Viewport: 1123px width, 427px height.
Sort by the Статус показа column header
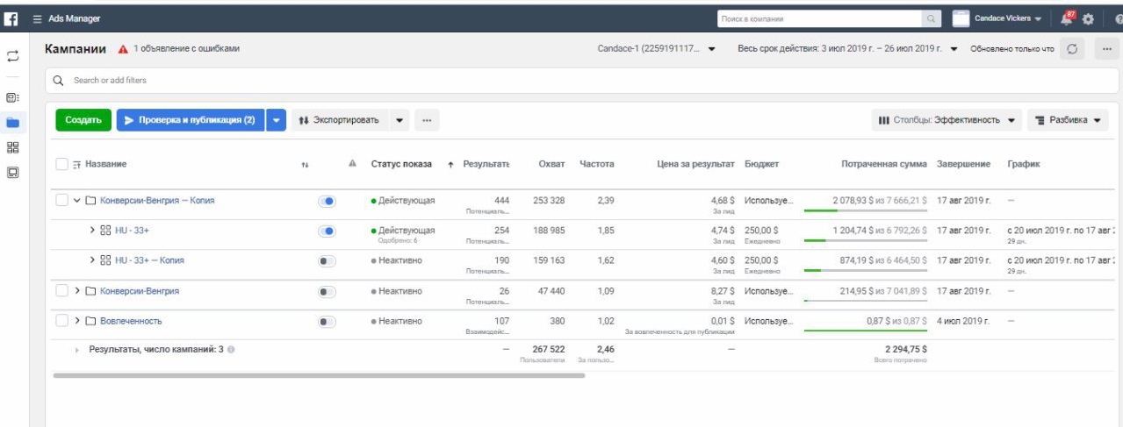(401, 164)
